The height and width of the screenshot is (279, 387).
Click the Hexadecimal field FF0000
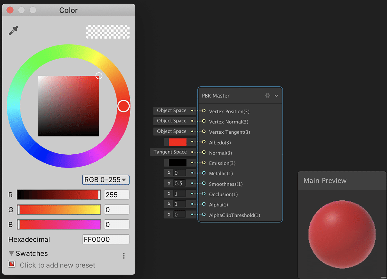106,239
